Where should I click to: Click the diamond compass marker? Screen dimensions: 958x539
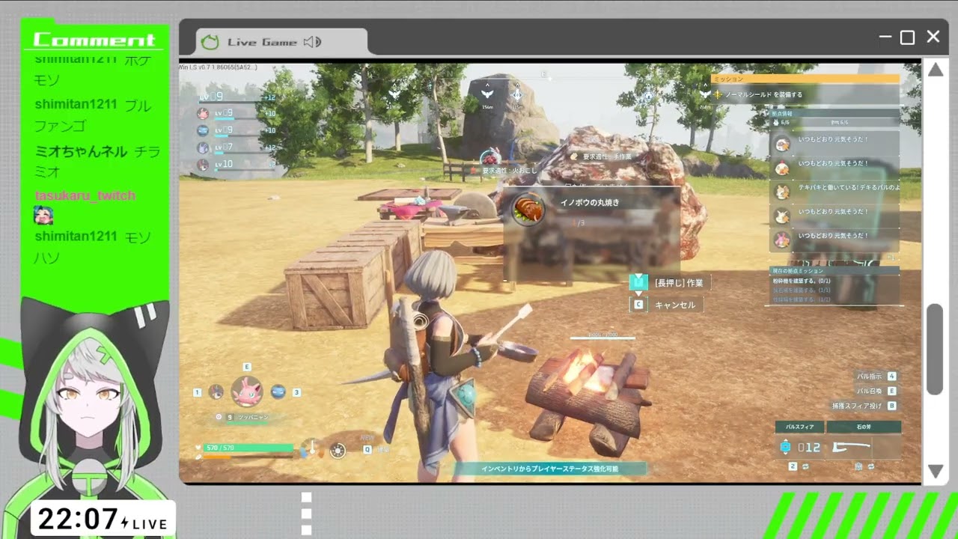[516, 96]
